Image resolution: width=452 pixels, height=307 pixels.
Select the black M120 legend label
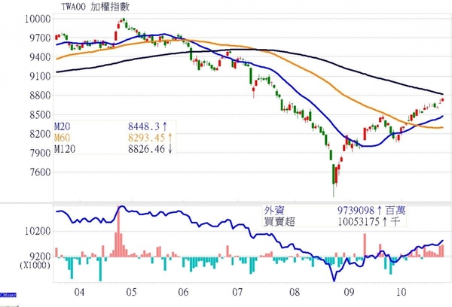click(x=66, y=149)
